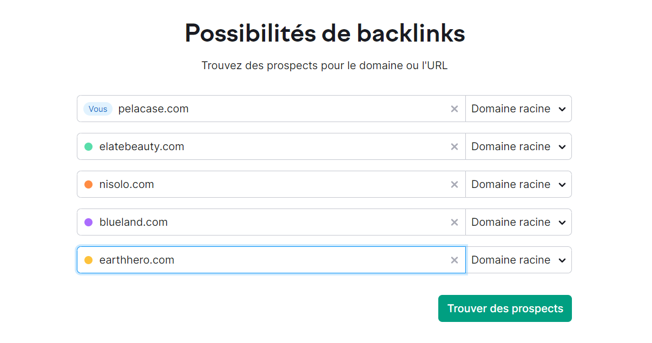Image resolution: width=652 pixels, height=343 pixels.
Task: Click the green dot beside elatebeauty.com
Action: [x=88, y=146]
